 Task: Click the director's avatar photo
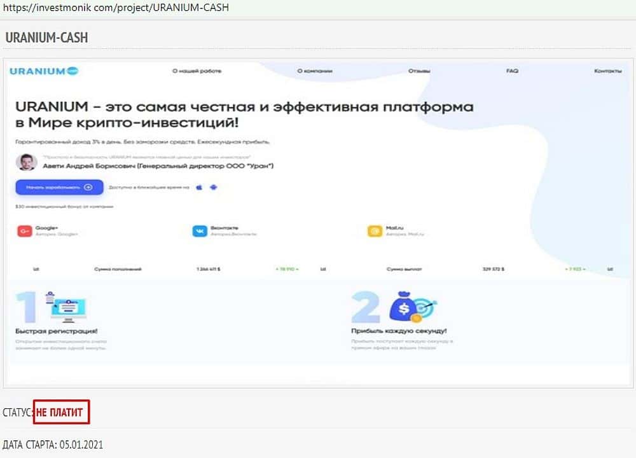pyautogui.click(x=26, y=162)
